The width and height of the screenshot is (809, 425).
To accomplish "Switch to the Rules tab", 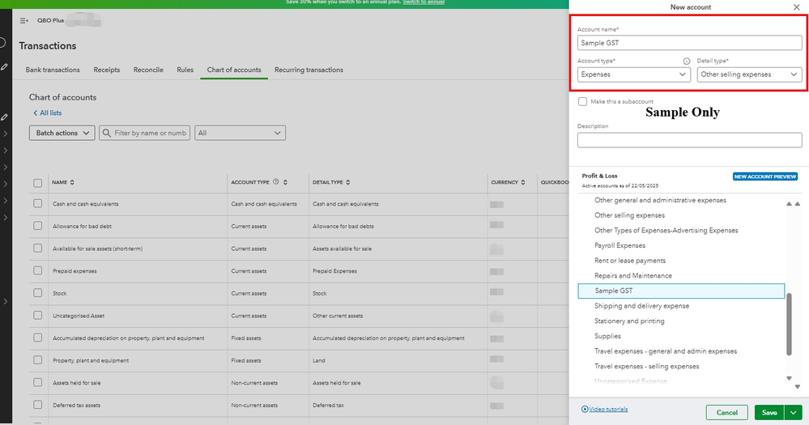I will 185,70.
